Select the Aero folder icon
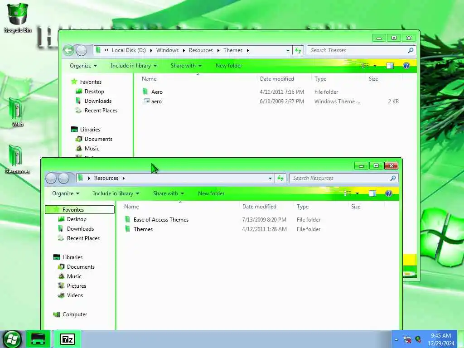Screen dimensions: 464x348 click(145, 92)
